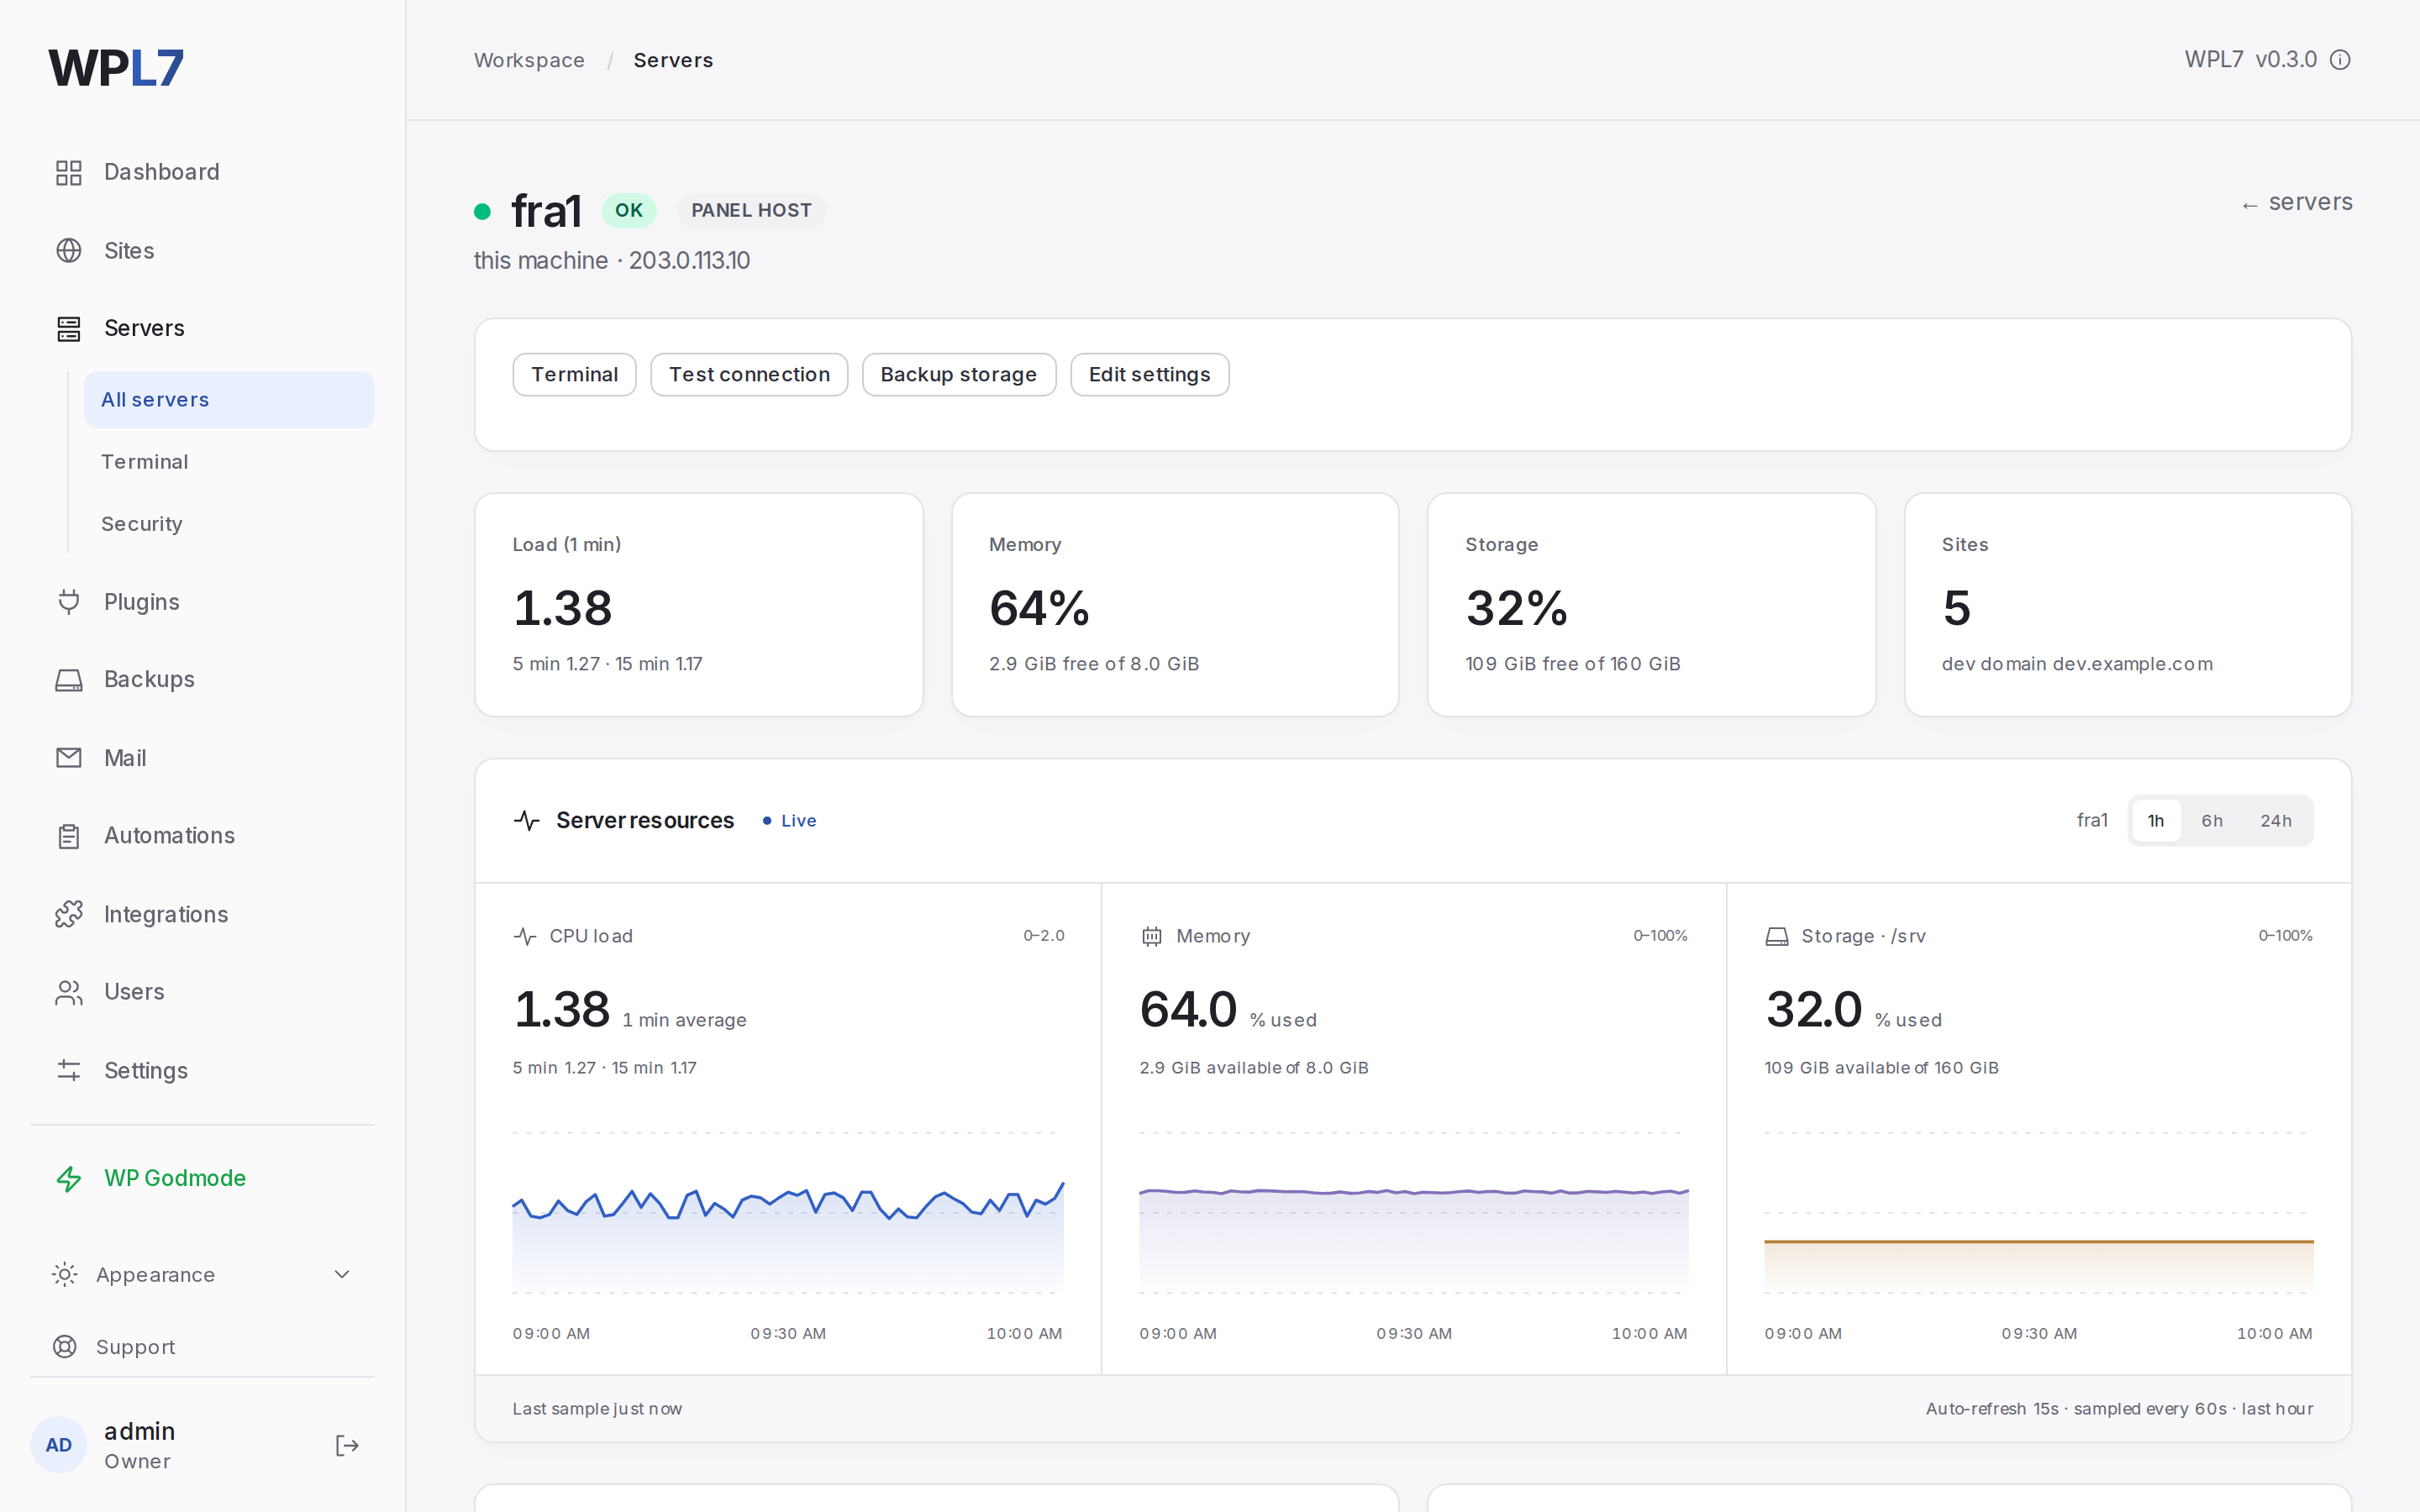Click the Dashboard grid icon
Image resolution: width=2420 pixels, height=1512 pixels.
point(68,173)
